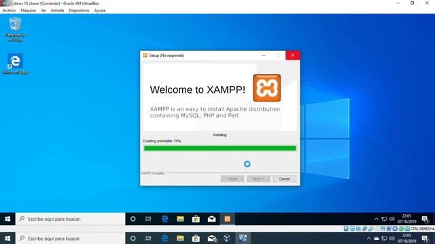Click the disabled Next button
435x244 pixels.
(258, 179)
